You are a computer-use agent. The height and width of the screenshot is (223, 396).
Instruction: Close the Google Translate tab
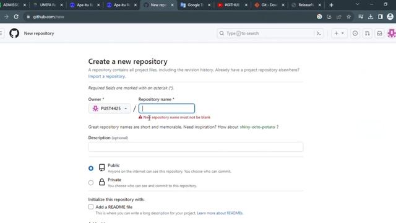(209, 5)
